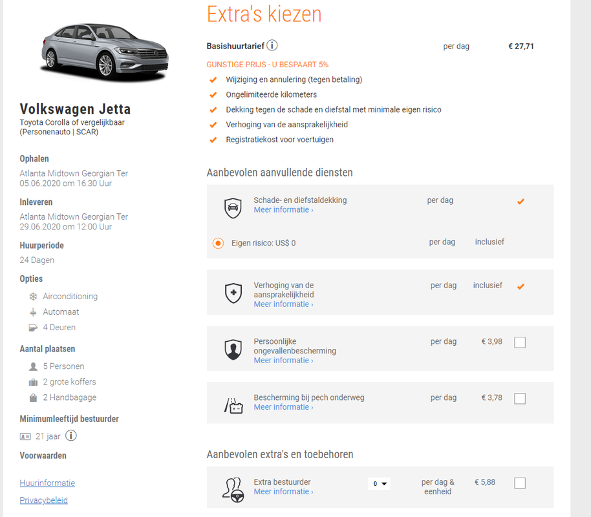591x517 pixels.
Task: Click the Volkswagen Jetta title
Action: click(75, 109)
